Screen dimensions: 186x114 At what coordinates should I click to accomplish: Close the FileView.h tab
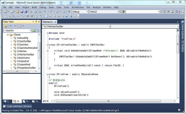(x=55, y=22)
